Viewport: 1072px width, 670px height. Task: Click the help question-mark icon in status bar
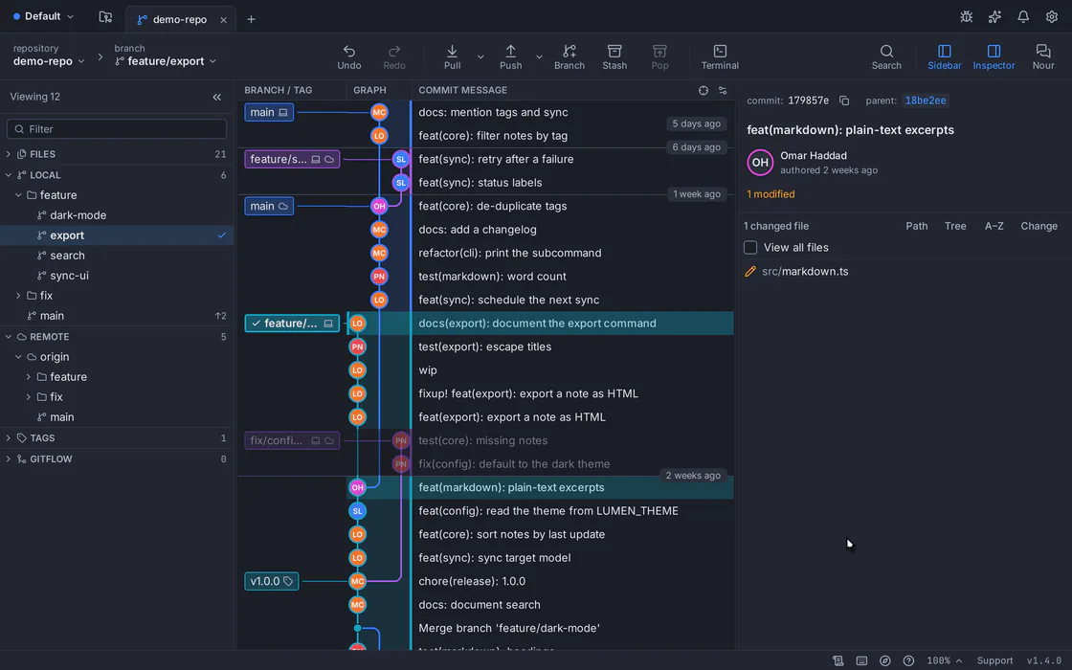(x=908, y=660)
